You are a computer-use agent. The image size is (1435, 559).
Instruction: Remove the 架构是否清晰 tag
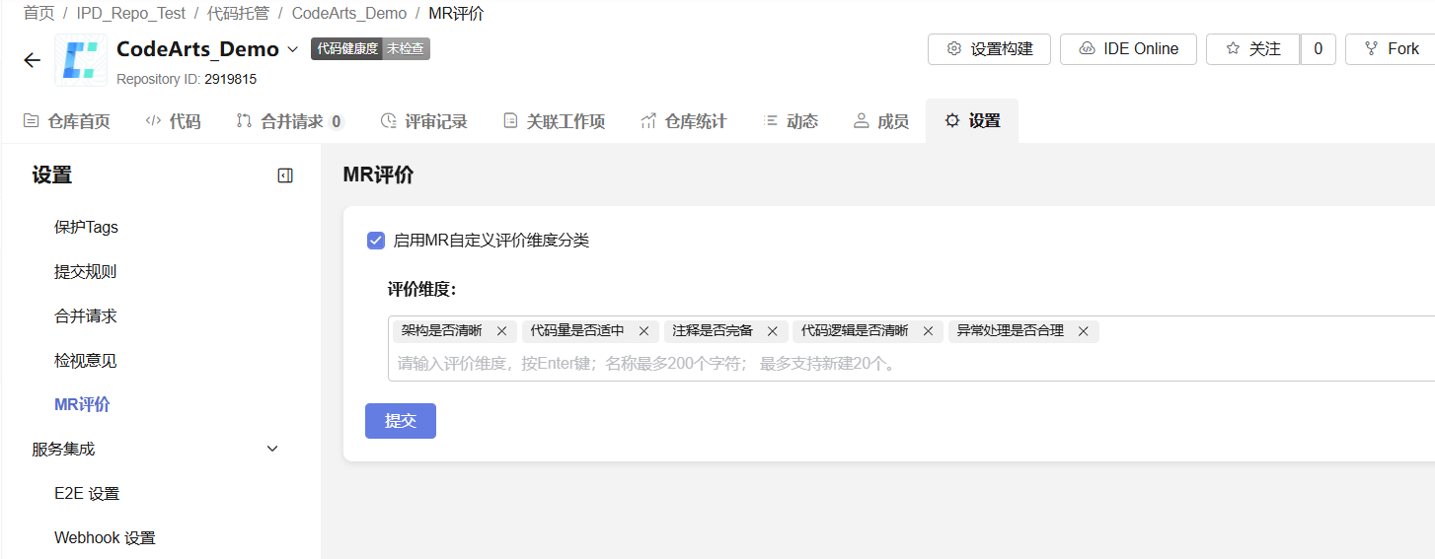point(501,331)
